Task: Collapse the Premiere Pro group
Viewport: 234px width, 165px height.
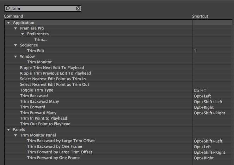Action: 16,28
